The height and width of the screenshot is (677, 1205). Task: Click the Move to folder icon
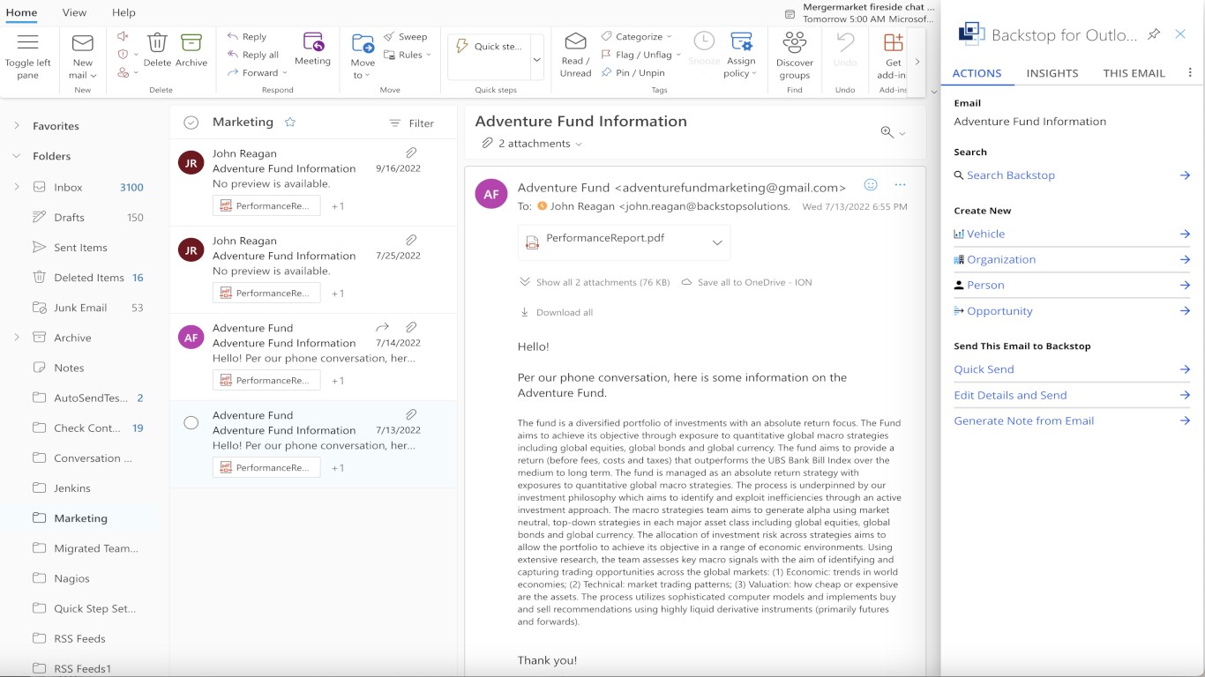363,43
